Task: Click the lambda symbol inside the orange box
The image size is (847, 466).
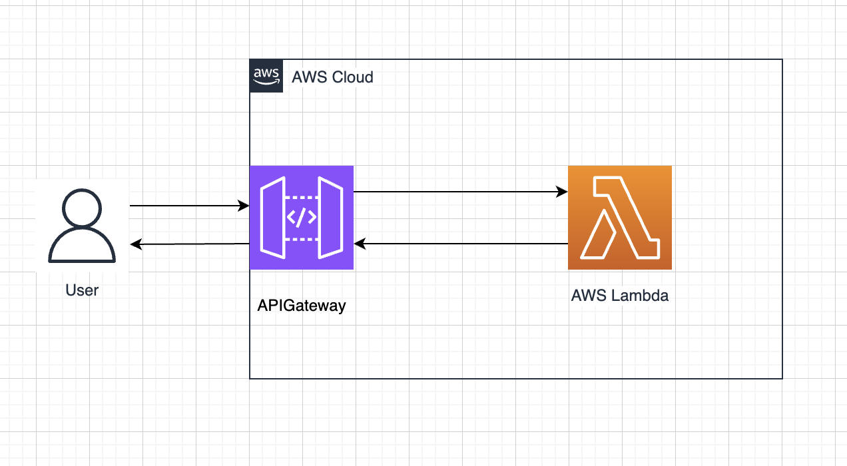Action: [x=620, y=217]
